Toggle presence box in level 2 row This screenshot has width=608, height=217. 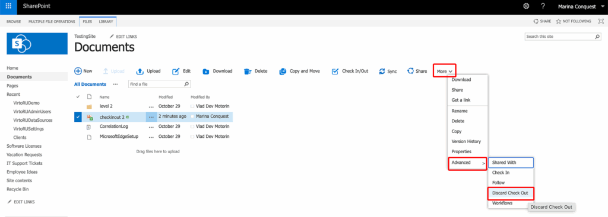click(193, 106)
